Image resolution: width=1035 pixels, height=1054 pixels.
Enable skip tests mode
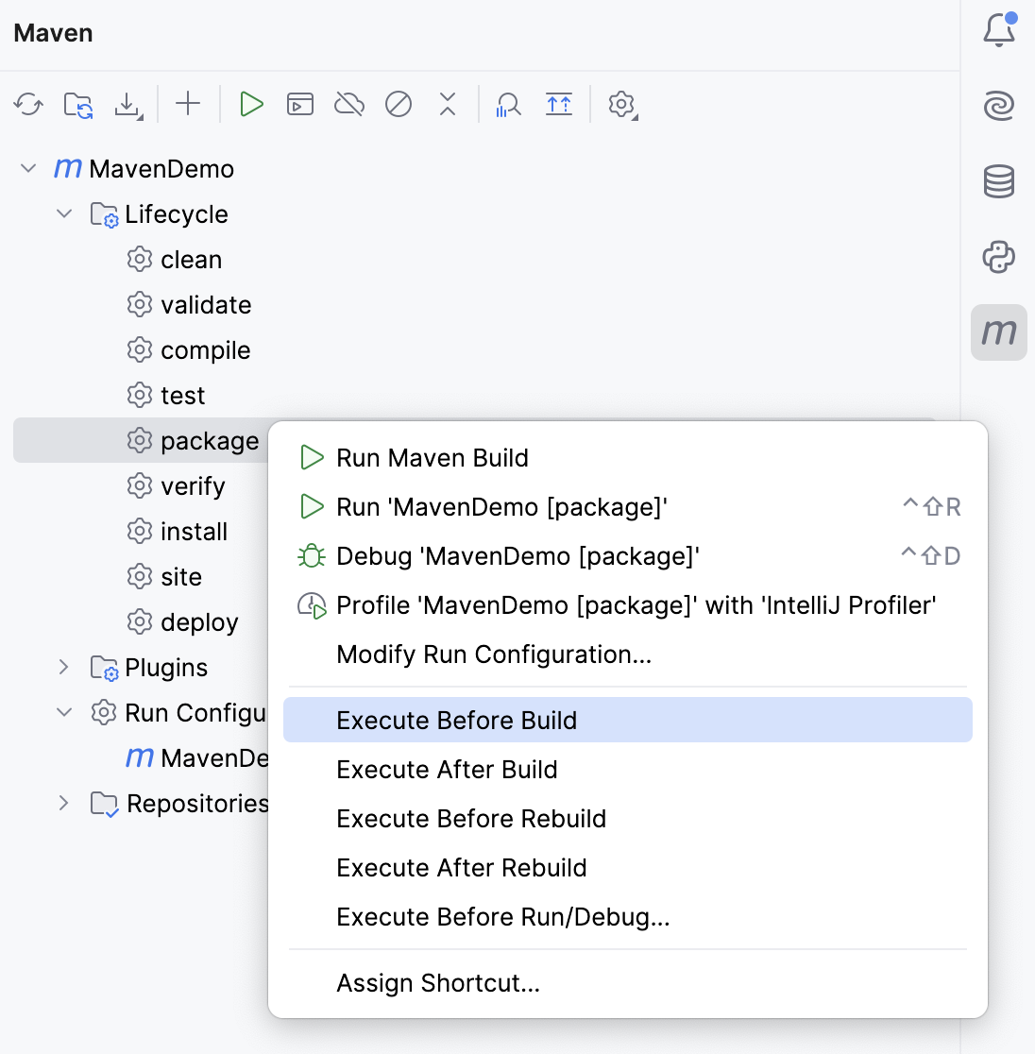(399, 104)
